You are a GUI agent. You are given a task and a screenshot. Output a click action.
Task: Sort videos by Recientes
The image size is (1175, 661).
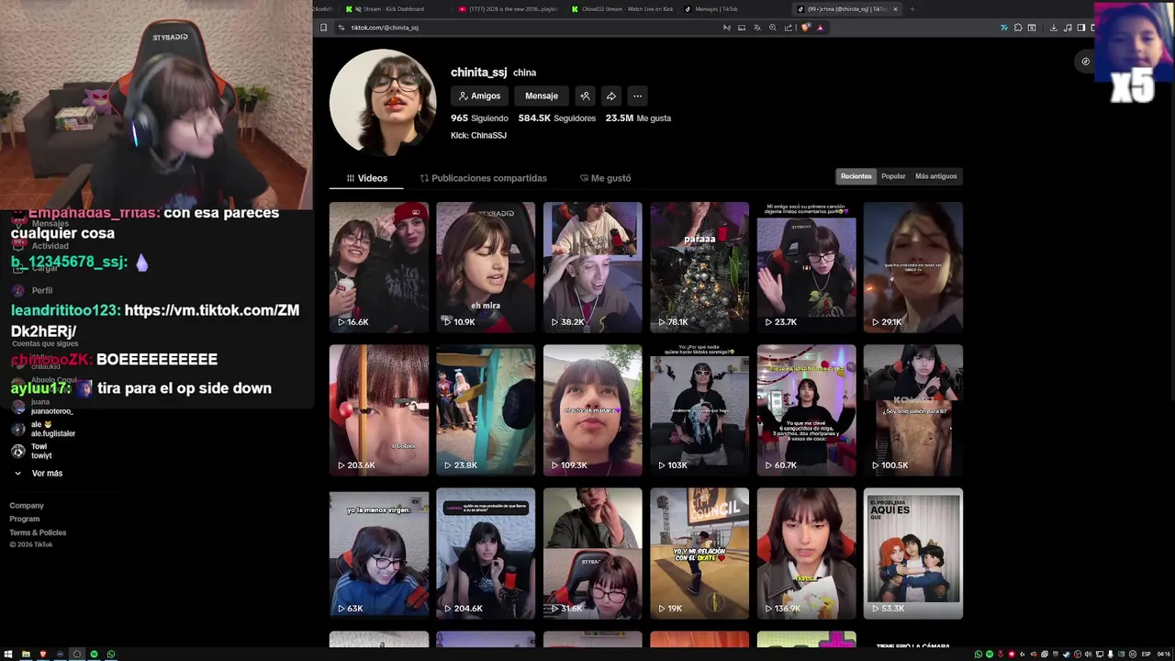(x=856, y=176)
